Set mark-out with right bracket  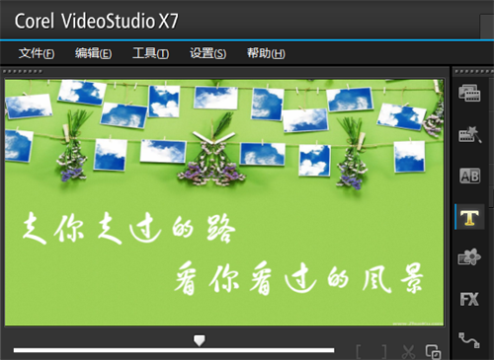click(x=383, y=352)
